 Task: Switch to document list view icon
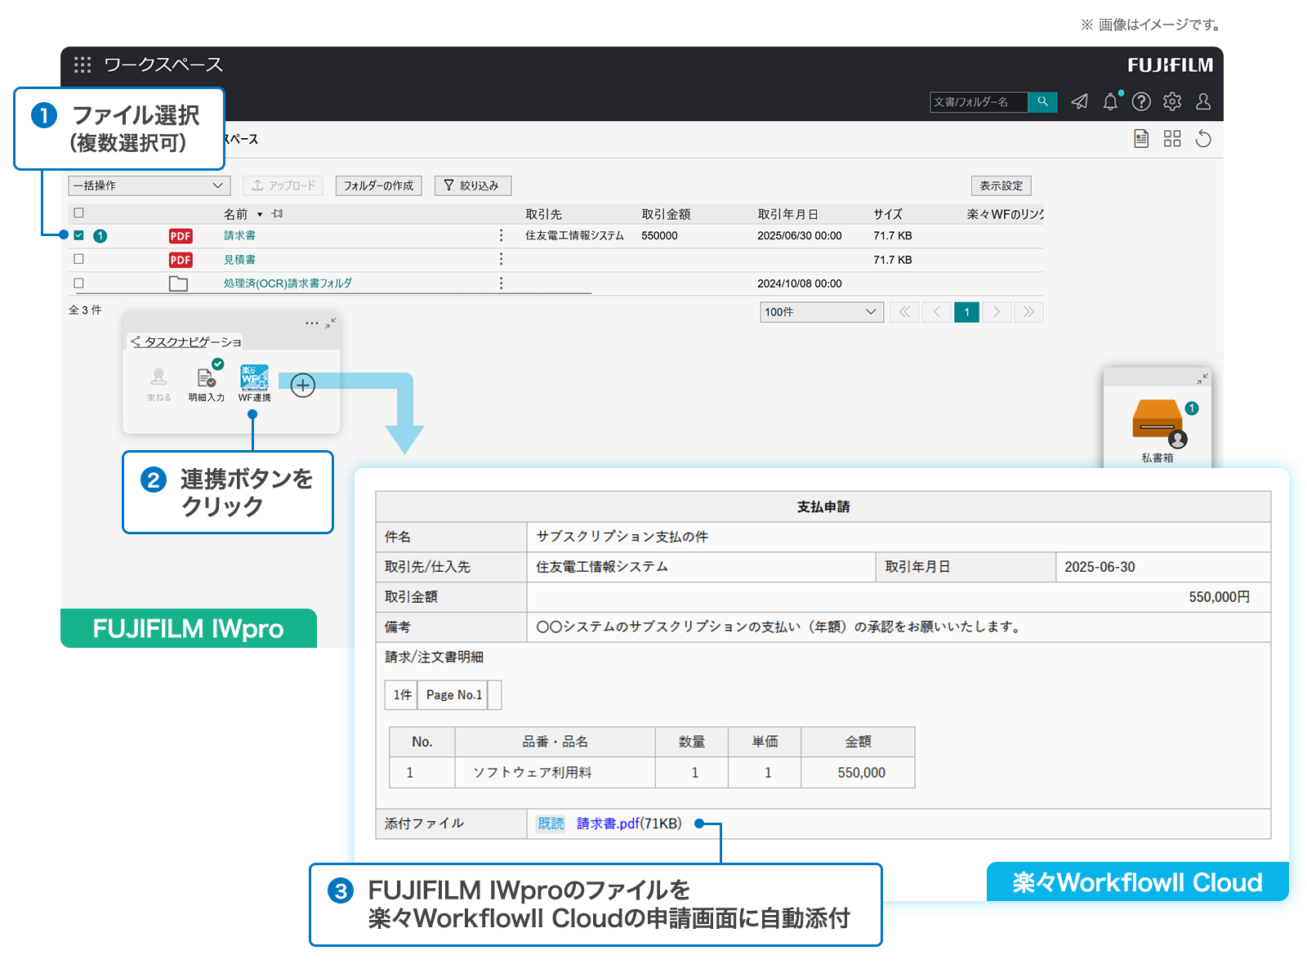tap(1141, 139)
